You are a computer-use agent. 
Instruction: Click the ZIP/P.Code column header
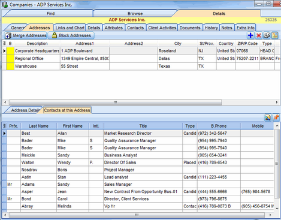coord(247,44)
